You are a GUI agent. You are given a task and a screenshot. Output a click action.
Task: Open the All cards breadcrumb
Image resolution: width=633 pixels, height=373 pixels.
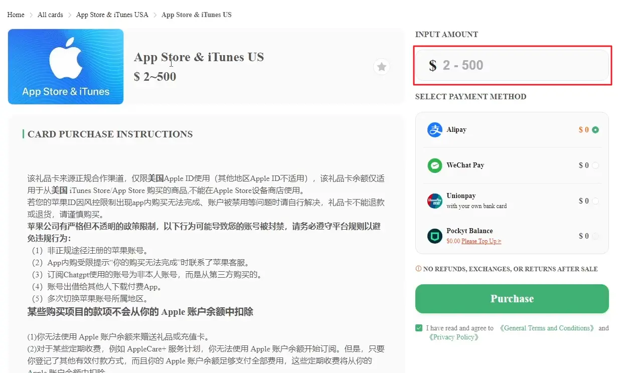(50, 15)
